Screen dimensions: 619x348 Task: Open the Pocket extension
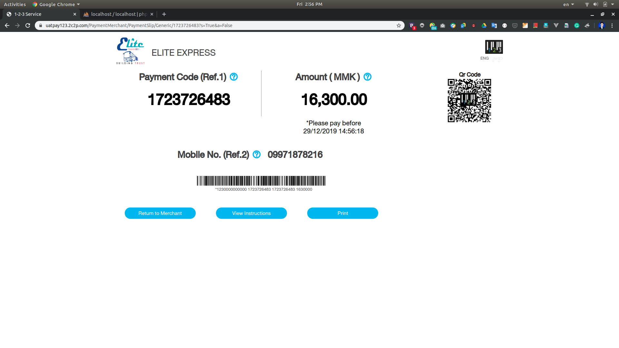click(515, 25)
